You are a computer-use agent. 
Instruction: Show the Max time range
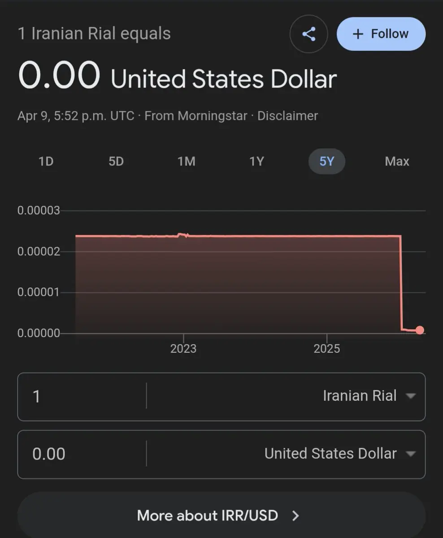(397, 161)
